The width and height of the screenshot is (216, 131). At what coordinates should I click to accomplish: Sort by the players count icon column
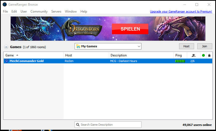(x=194, y=55)
